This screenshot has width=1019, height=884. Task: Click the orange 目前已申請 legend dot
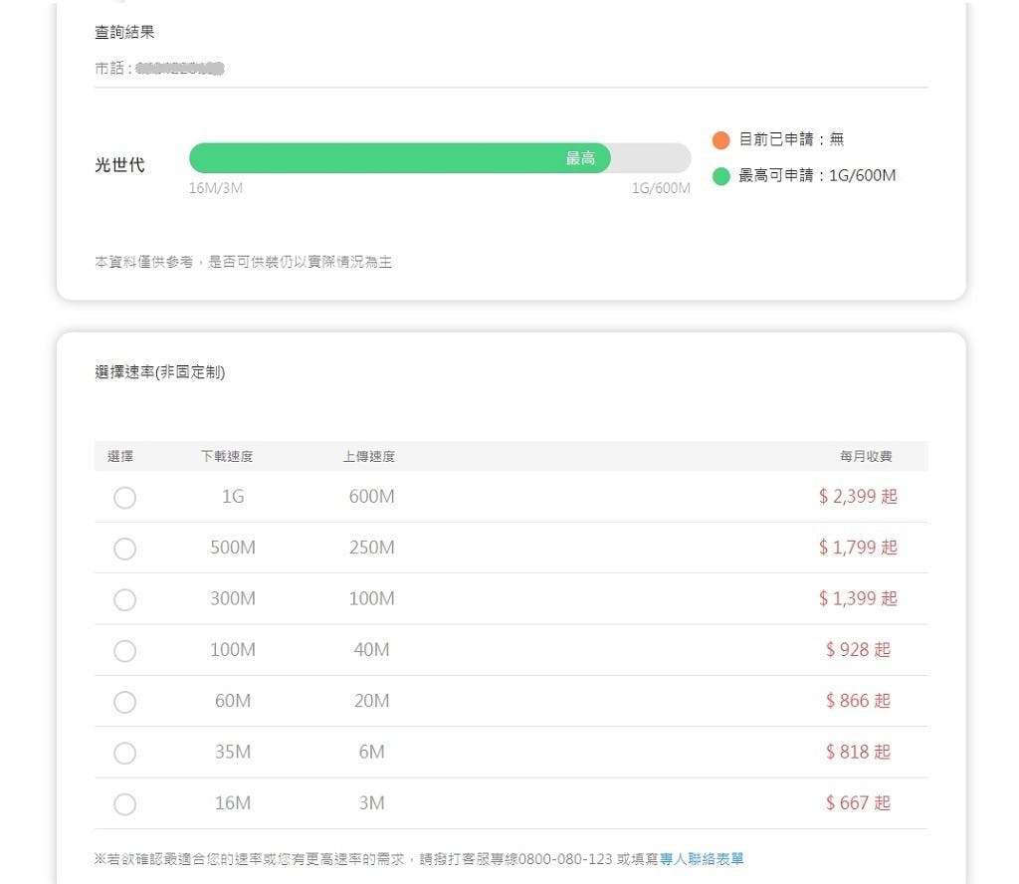pos(720,139)
